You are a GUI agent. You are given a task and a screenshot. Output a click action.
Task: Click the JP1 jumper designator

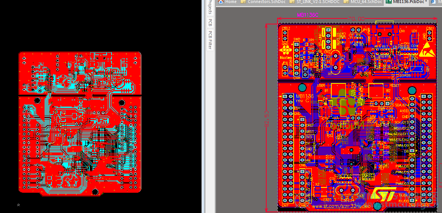pos(365,30)
